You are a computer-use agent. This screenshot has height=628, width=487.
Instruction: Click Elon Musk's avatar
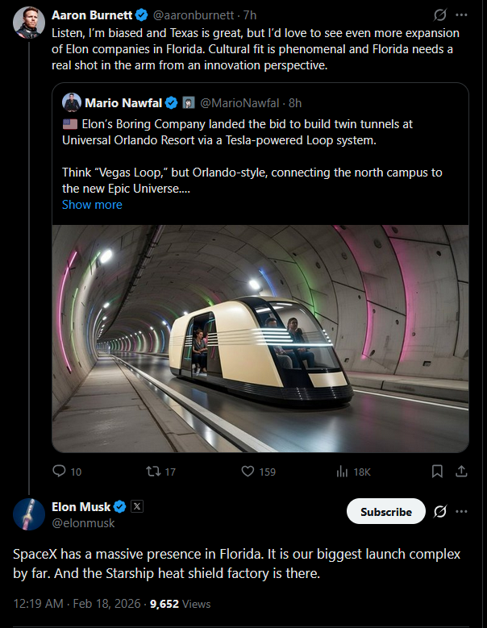[x=29, y=514]
